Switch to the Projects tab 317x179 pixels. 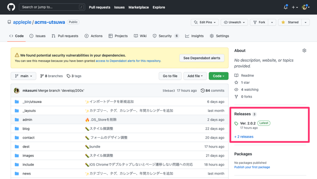coord(118,36)
